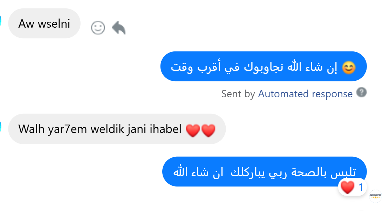Click the word "ihabel" in received message

(x=166, y=129)
